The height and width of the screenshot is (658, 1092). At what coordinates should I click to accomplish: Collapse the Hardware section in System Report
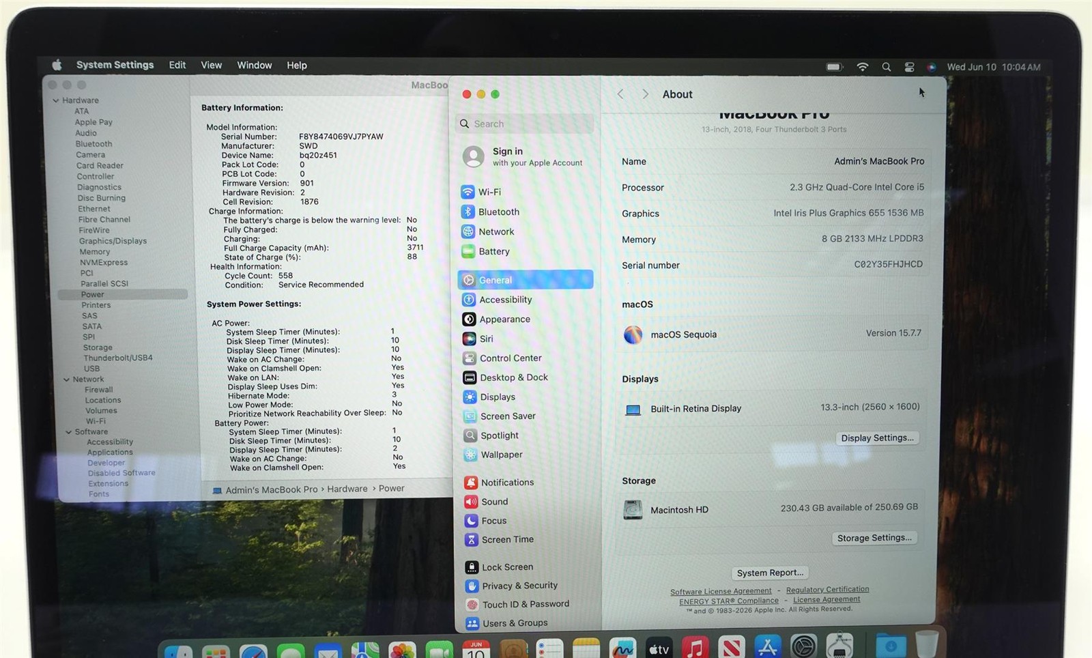(x=56, y=100)
